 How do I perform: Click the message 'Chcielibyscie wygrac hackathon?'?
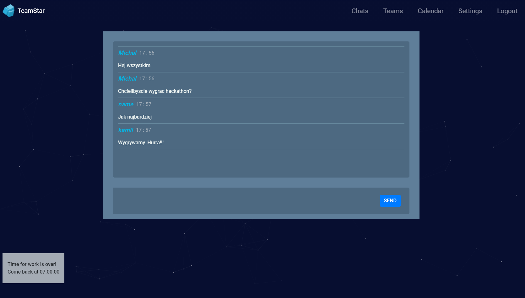tap(155, 91)
